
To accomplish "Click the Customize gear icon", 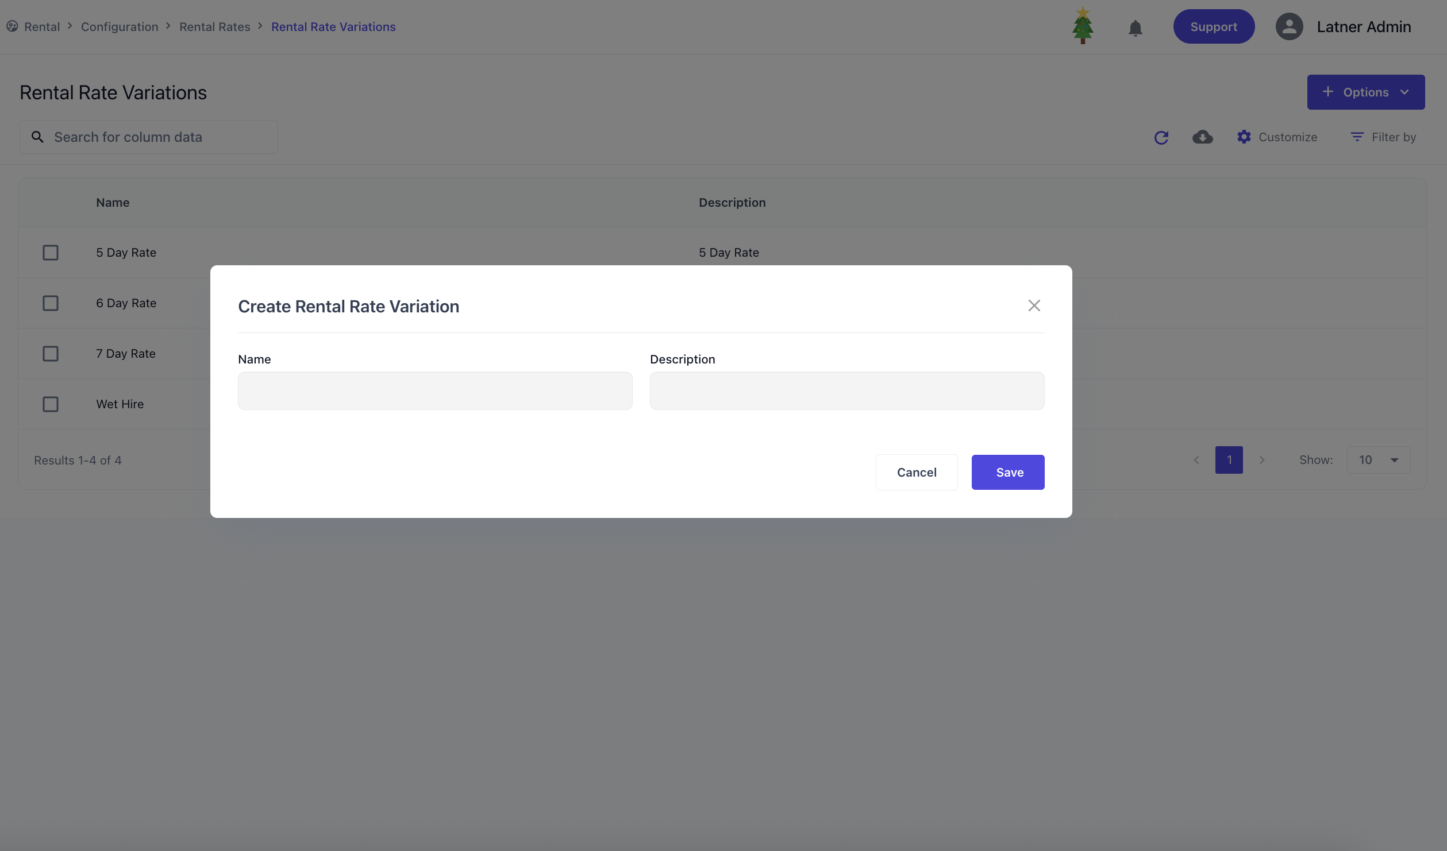I will [1244, 137].
